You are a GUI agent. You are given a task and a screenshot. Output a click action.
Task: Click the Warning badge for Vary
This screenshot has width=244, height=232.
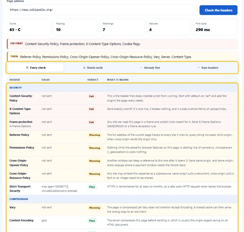[95, 208]
